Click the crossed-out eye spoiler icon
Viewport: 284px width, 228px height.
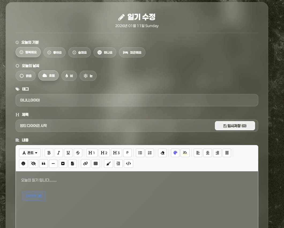click(33, 164)
